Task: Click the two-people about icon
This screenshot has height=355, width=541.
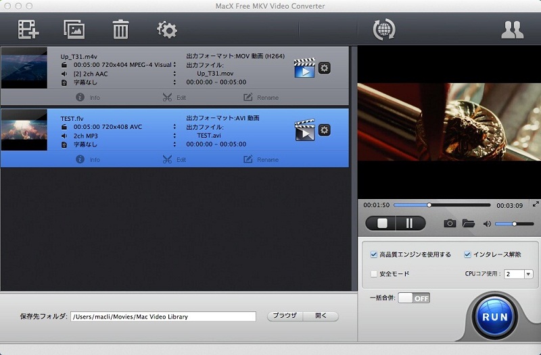Action: click(513, 30)
